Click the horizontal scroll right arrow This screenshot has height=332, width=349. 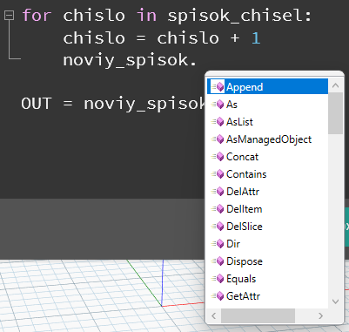(x=320, y=315)
